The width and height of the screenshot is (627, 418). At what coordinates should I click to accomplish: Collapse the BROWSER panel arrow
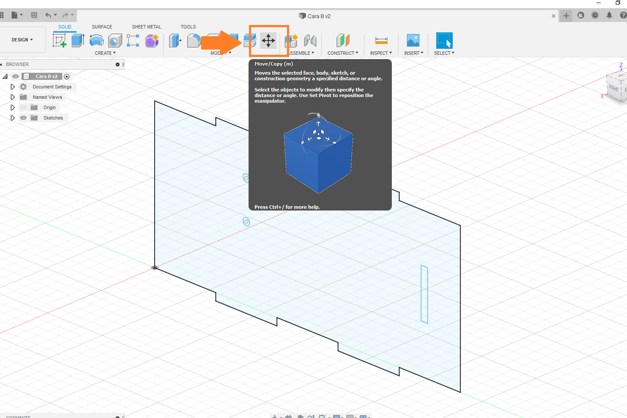pyautogui.click(x=1, y=64)
